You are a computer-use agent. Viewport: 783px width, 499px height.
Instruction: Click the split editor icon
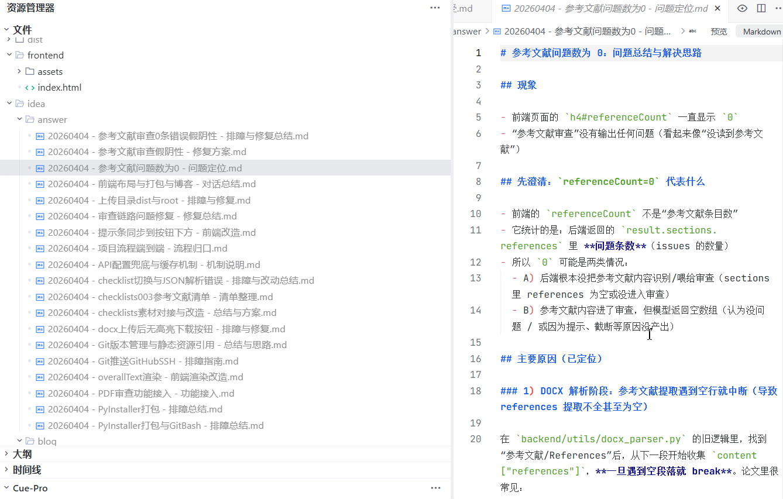761,8
